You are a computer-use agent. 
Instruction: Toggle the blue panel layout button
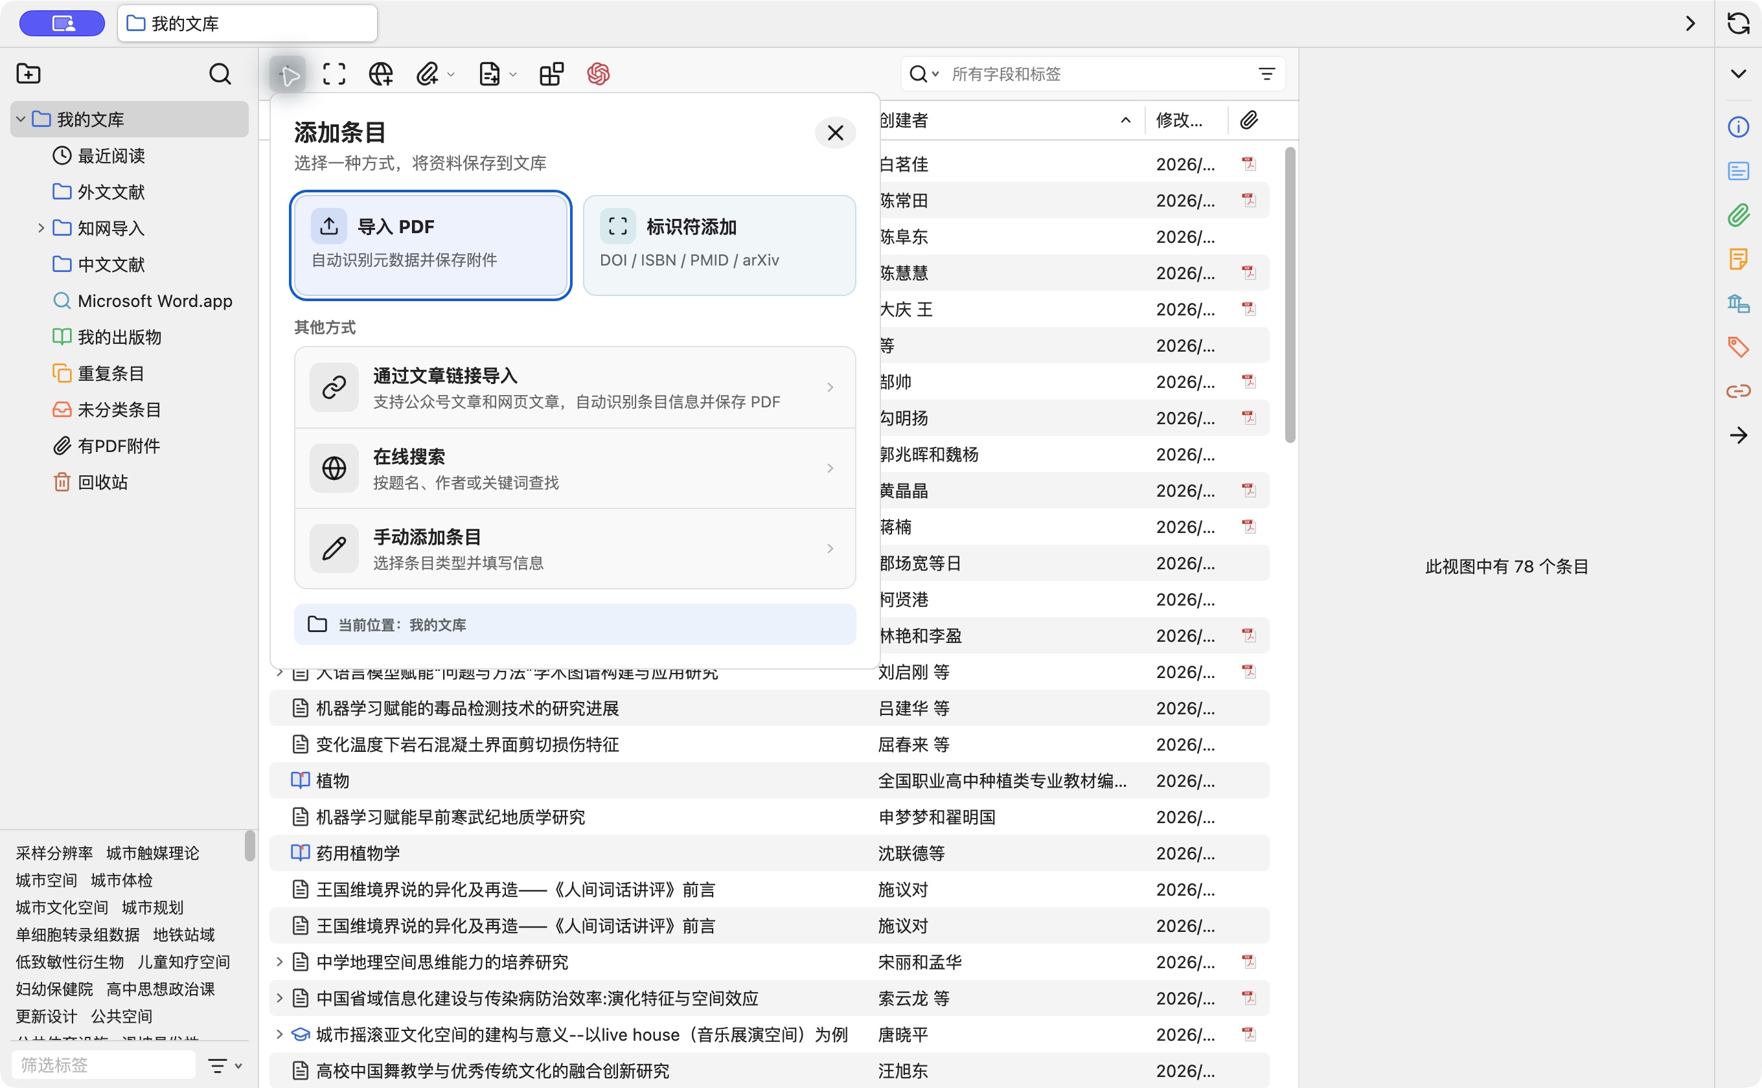click(x=63, y=24)
